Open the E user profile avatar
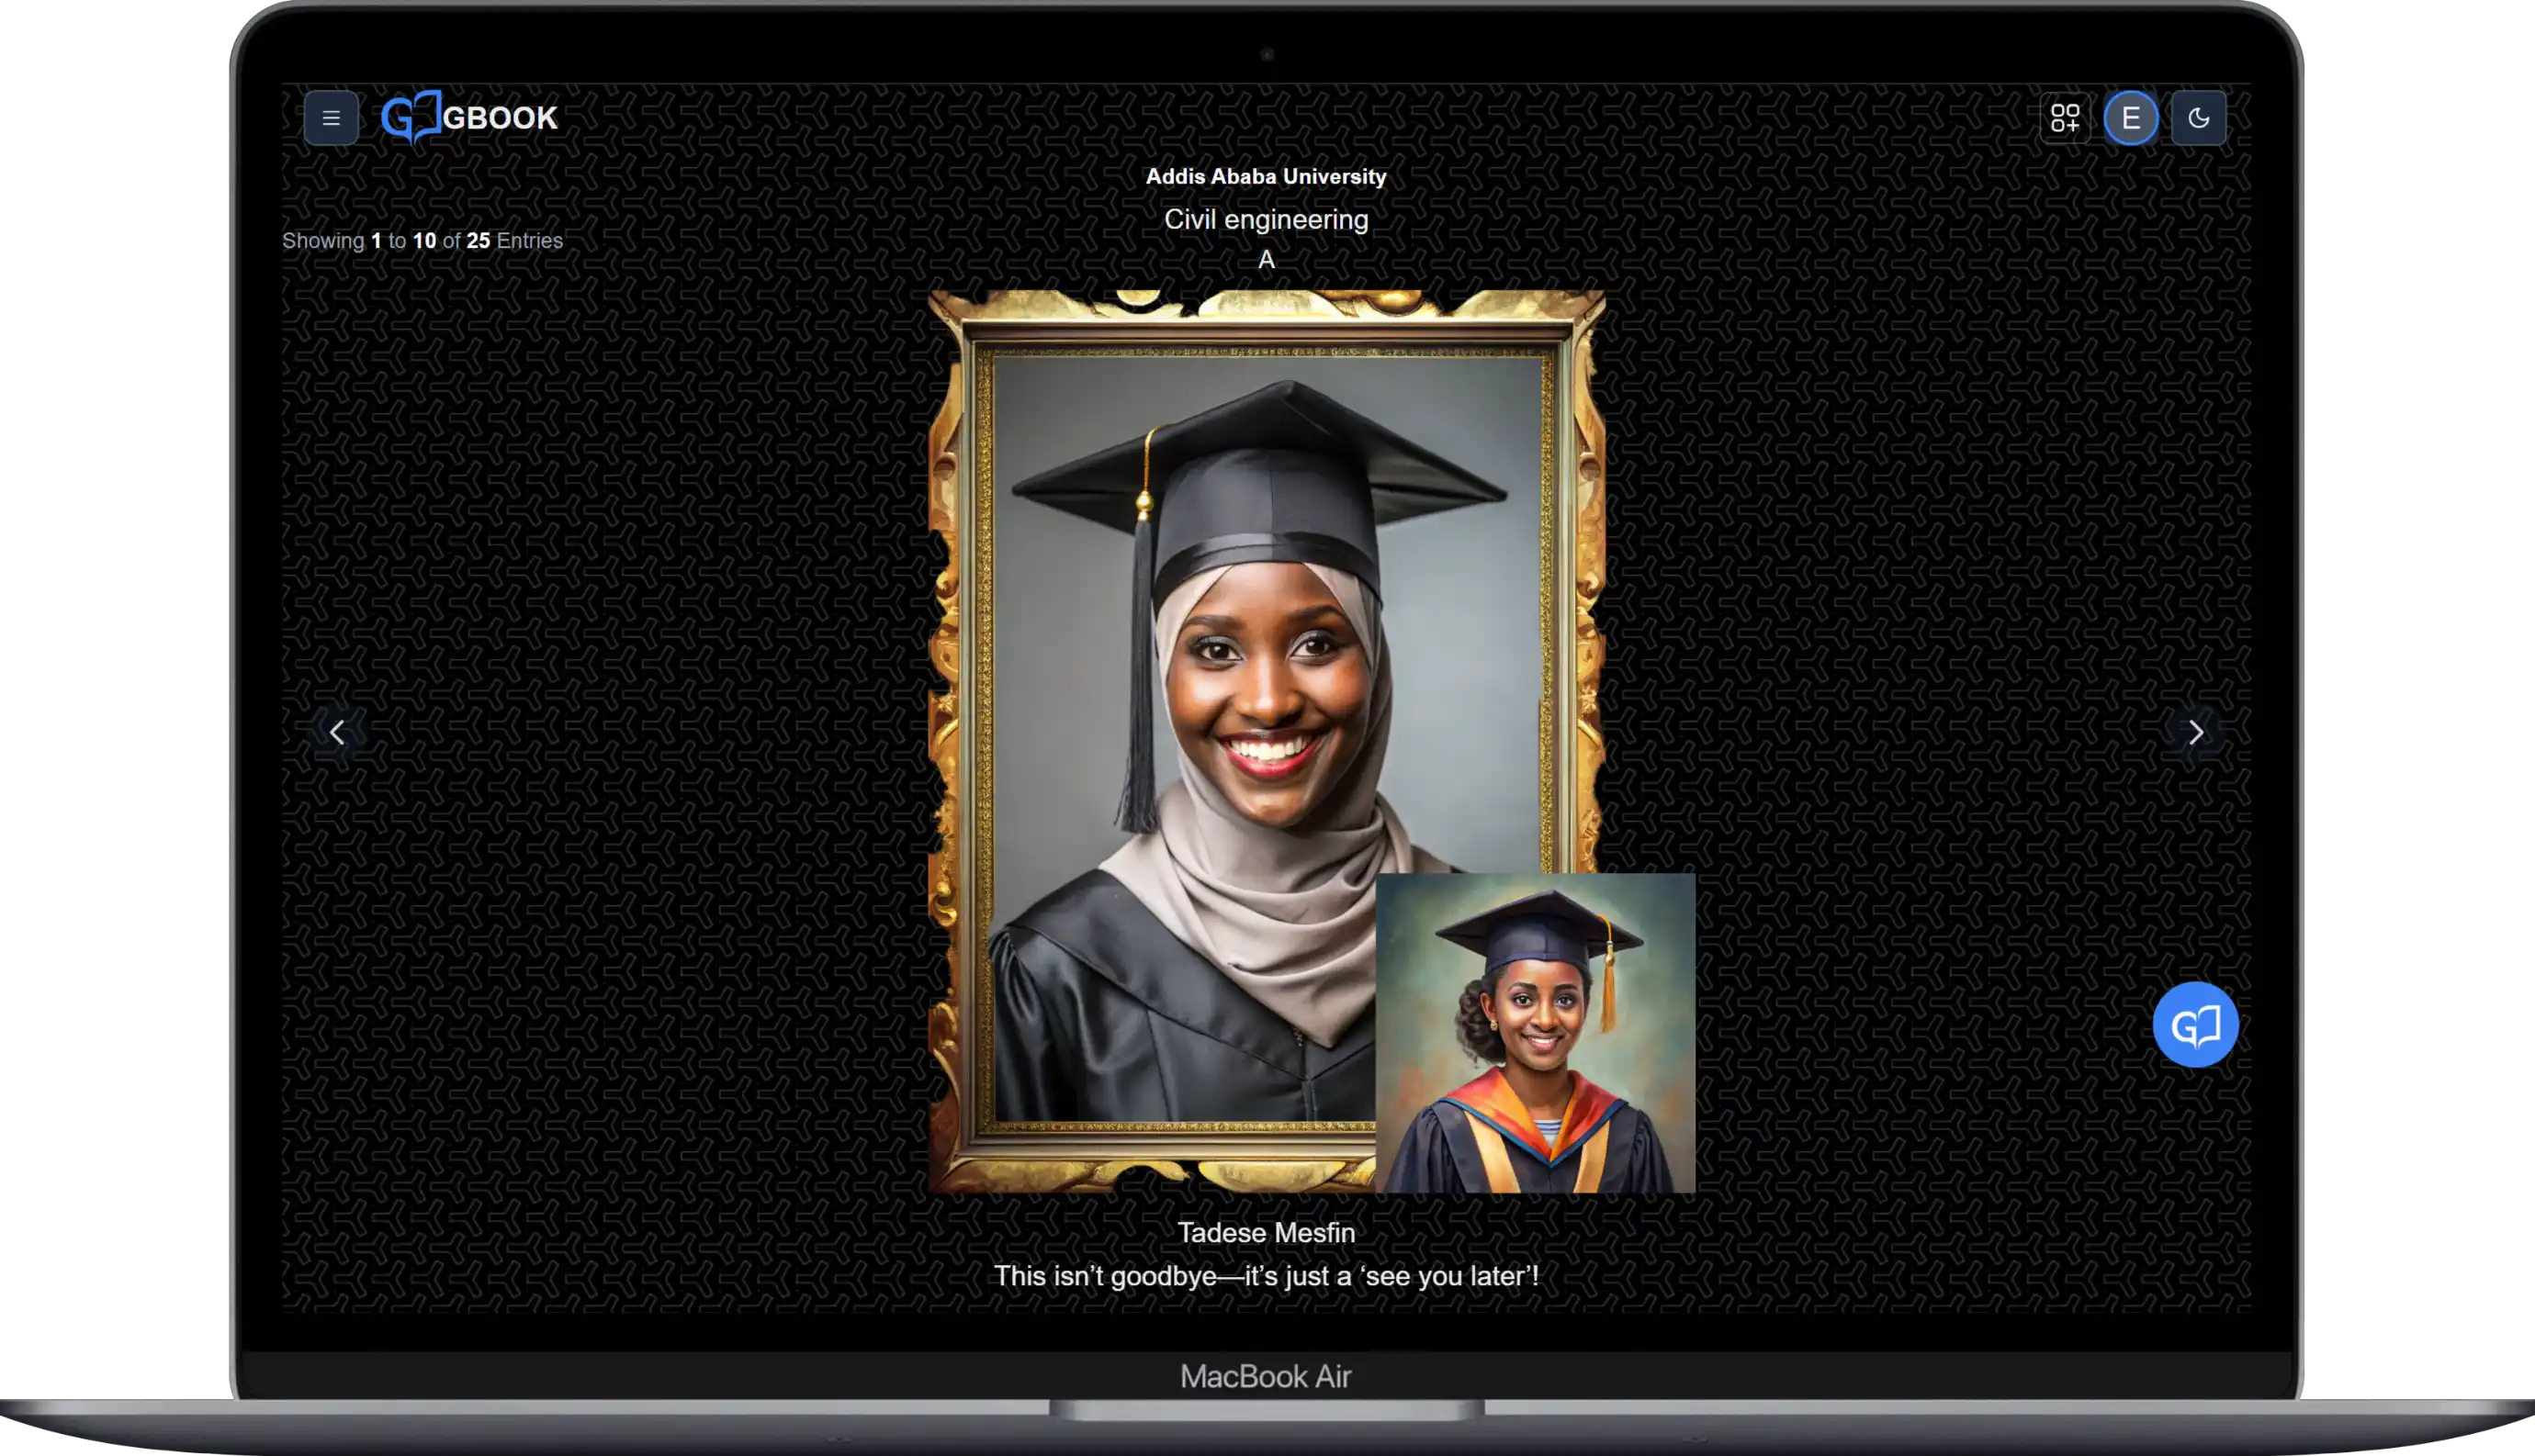The height and width of the screenshot is (1456, 2535). (2131, 118)
